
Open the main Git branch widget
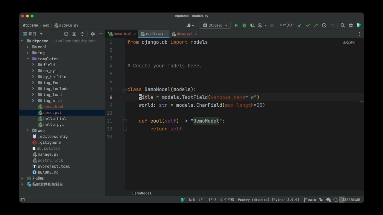310,200
